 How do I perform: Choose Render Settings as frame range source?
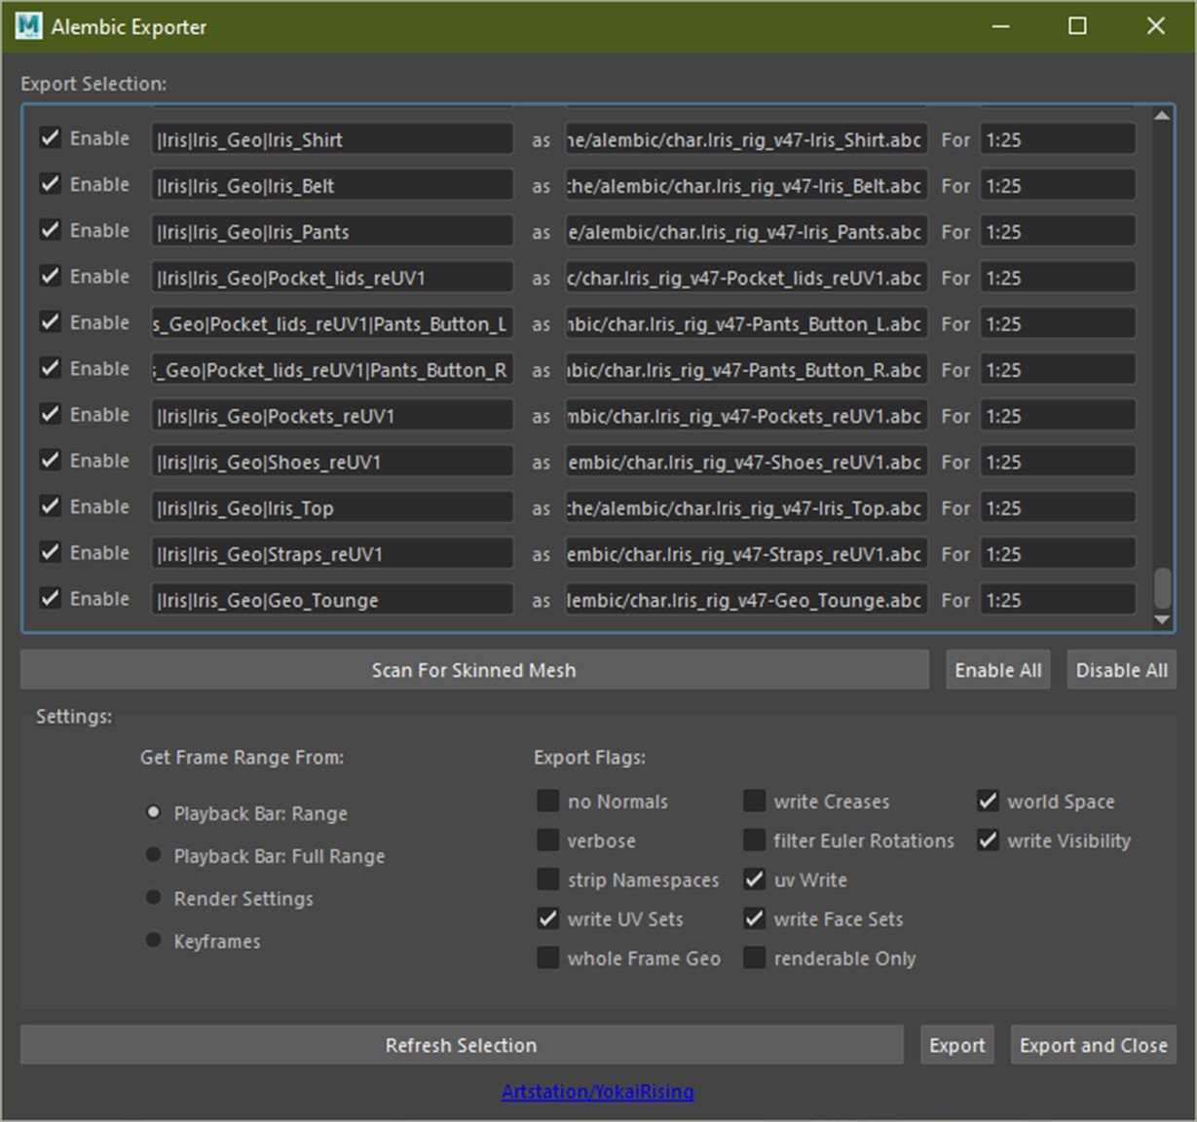153,897
